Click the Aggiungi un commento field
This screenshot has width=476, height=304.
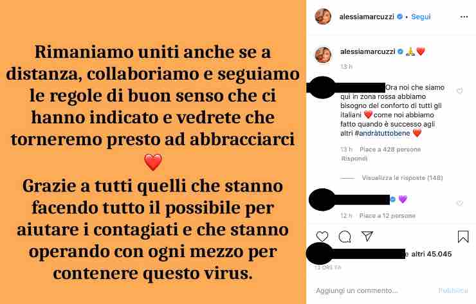373,291
